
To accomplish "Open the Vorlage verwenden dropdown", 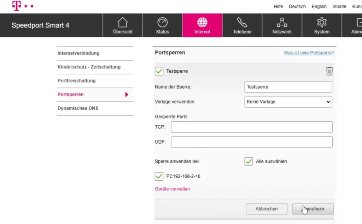I will pyautogui.click(x=288, y=102).
